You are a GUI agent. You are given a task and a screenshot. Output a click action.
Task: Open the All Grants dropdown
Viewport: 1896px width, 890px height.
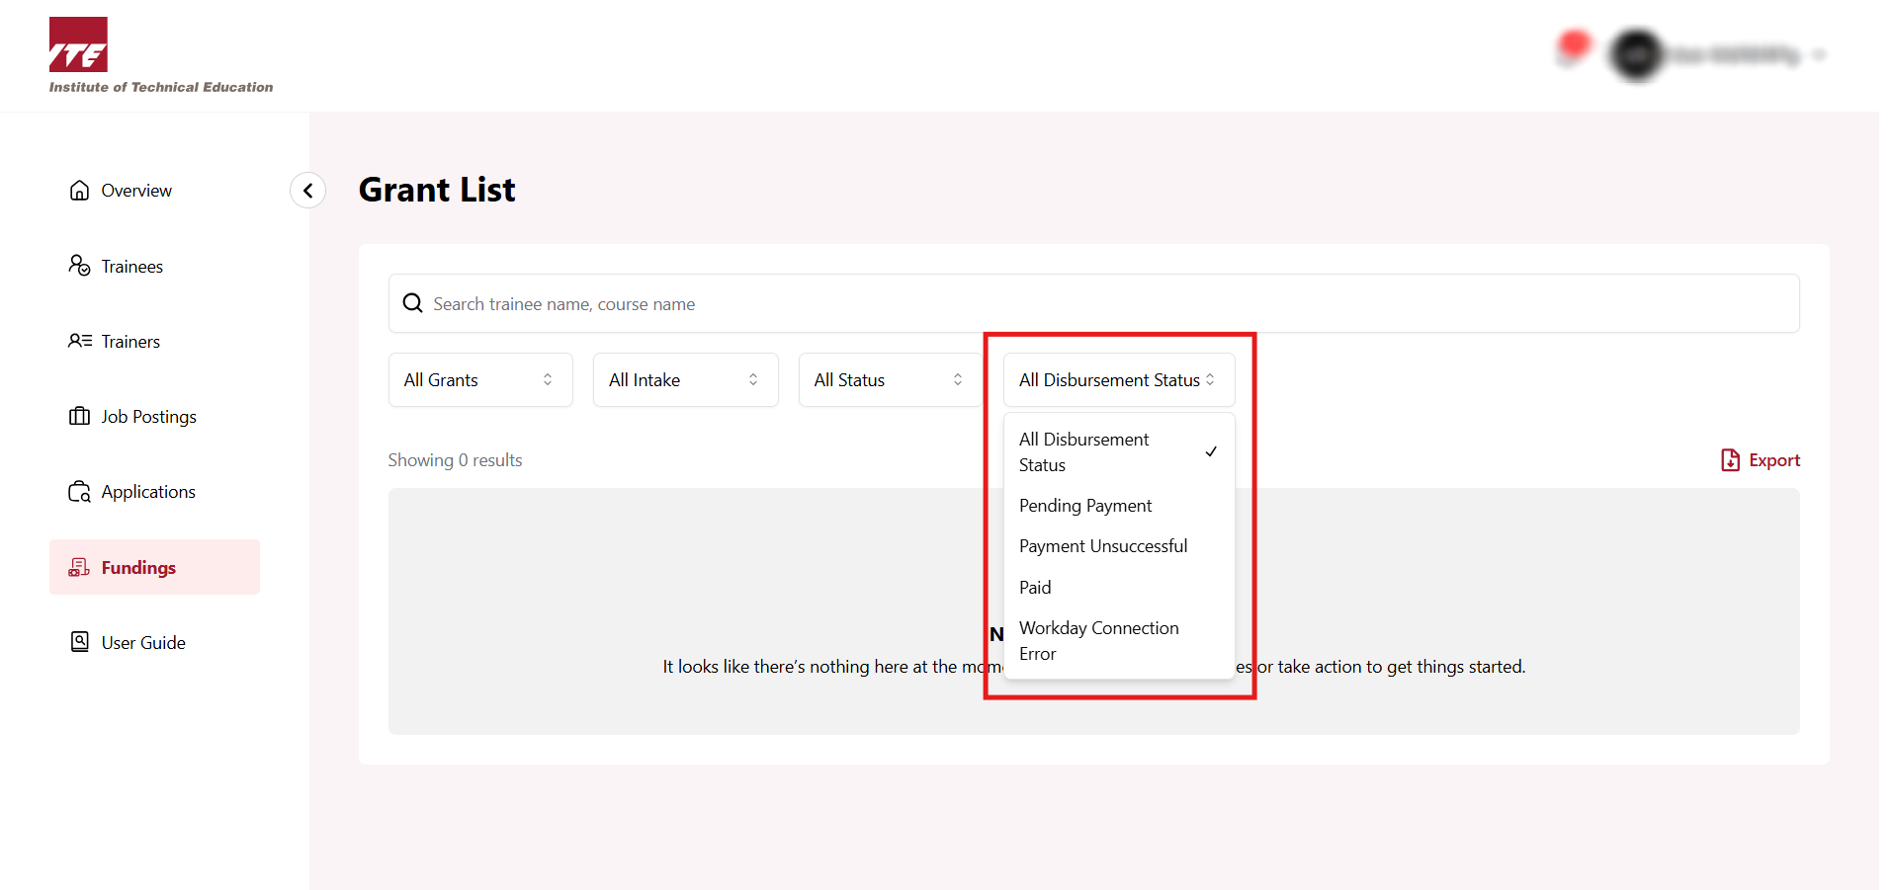(479, 380)
